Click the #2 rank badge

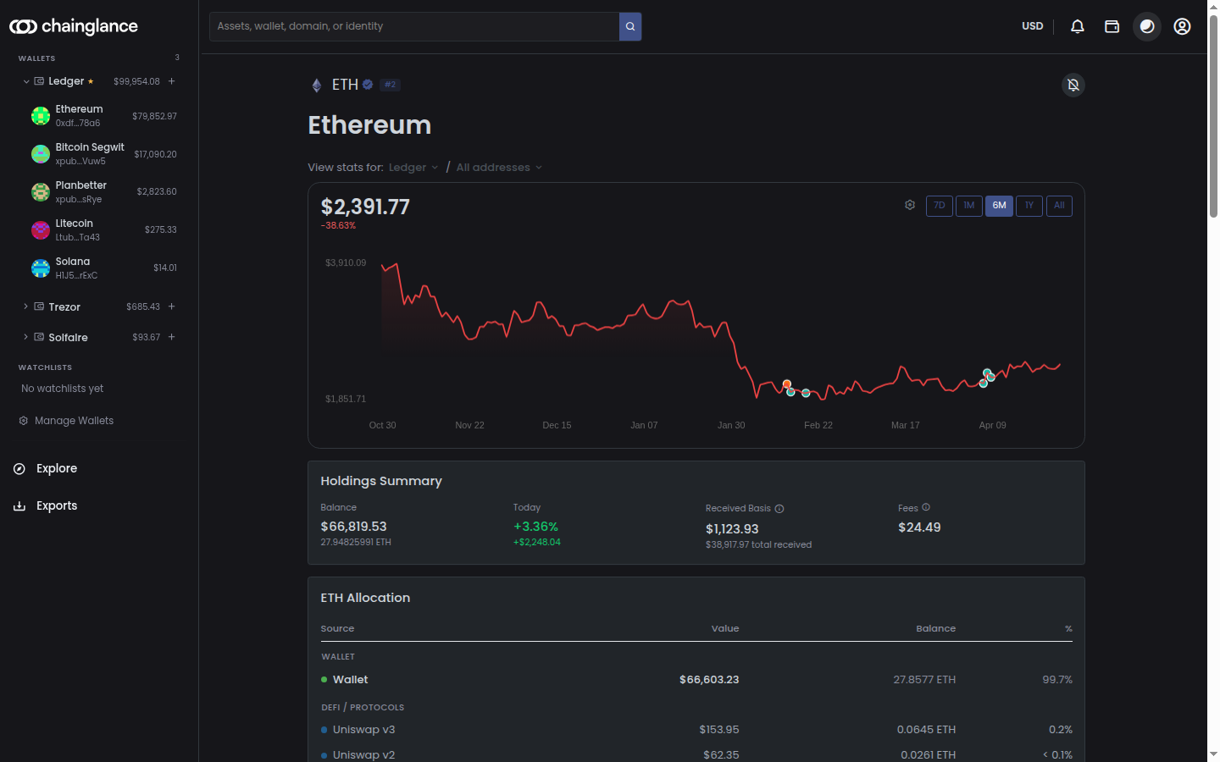pos(390,85)
